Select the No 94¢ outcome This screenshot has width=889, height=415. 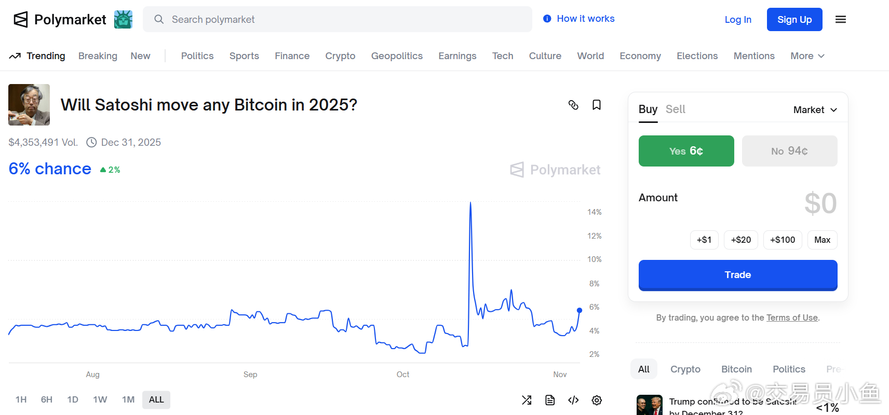coord(789,151)
